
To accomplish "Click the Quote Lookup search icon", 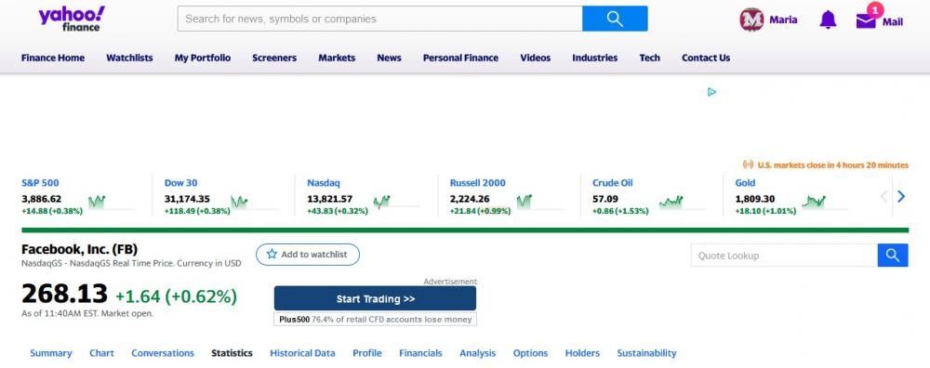I will [893, 256].
